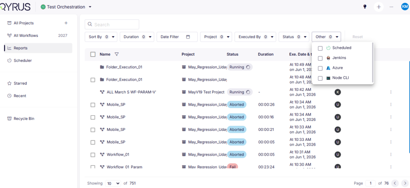The image size is (410, 188).
Task: Click the Duration column header
Action: pyautogui.click(x=266, y=54)
